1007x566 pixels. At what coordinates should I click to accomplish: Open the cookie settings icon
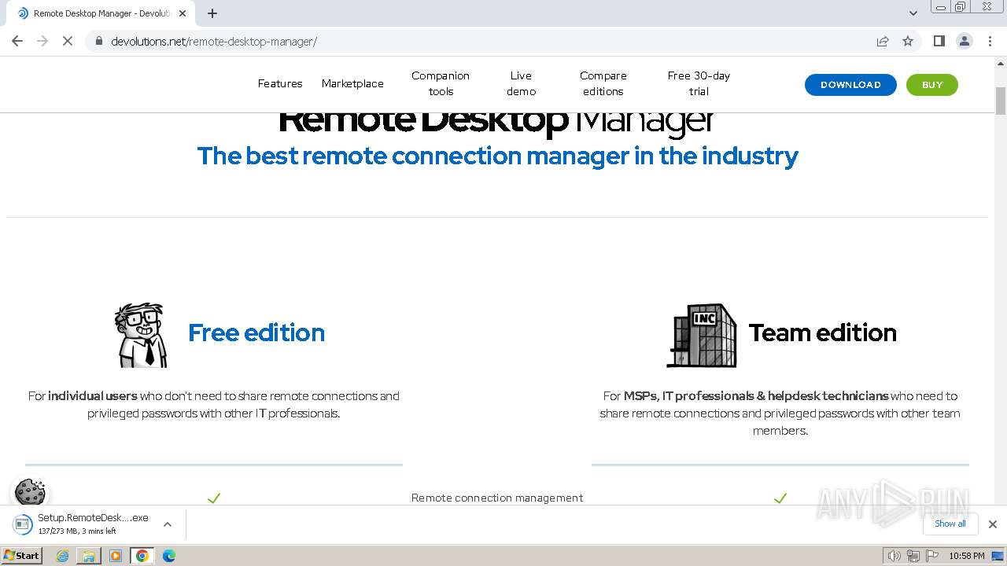(31, 493)
